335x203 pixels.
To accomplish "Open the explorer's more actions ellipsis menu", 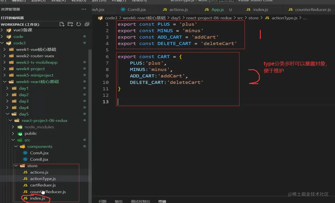I will coord(84,9).
